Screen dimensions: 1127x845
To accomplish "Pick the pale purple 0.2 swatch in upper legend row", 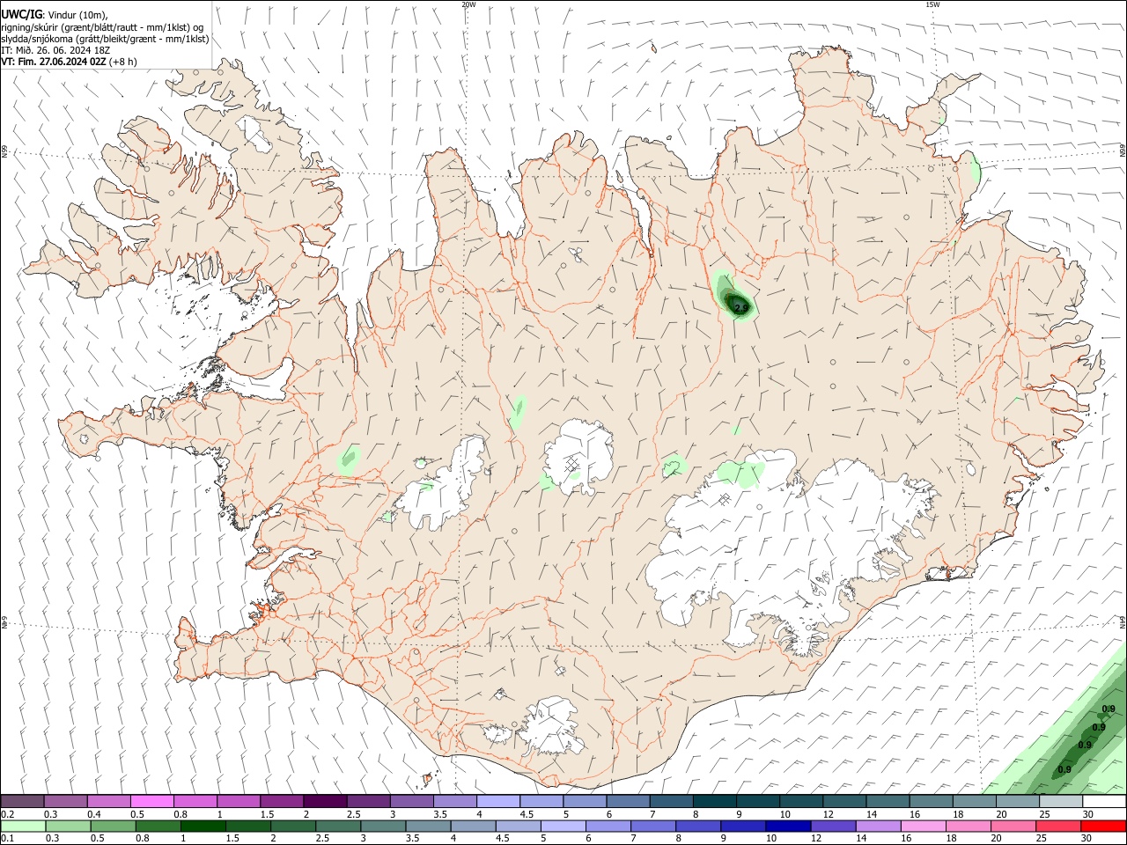I will click(22, 802).
